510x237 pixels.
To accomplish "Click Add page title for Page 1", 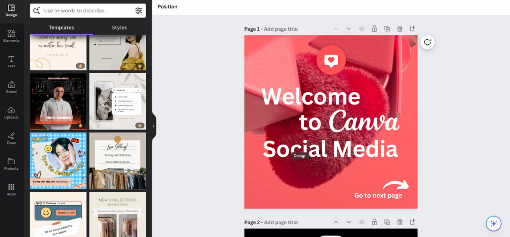I will (281, 29).
